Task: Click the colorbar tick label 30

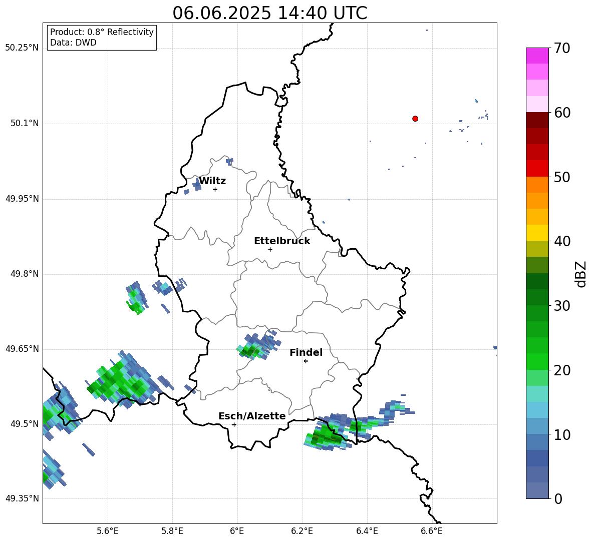Action: pyautogui.click(x=562, y=306)
